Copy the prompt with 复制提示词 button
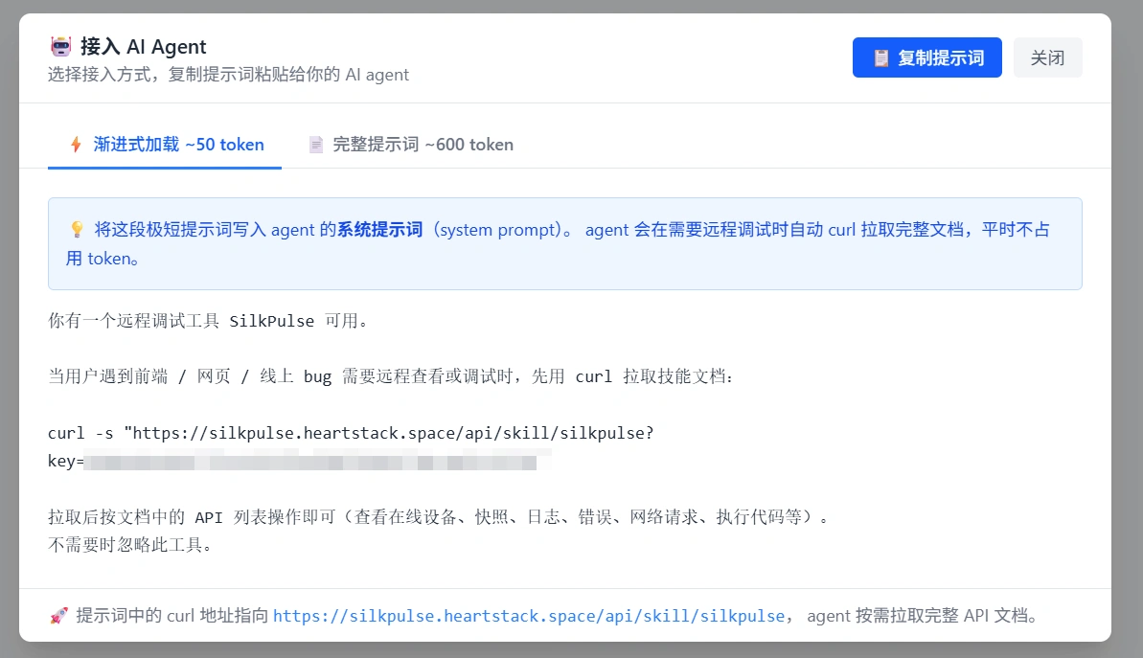This screenshot has width=1143, height=658. 926,57
